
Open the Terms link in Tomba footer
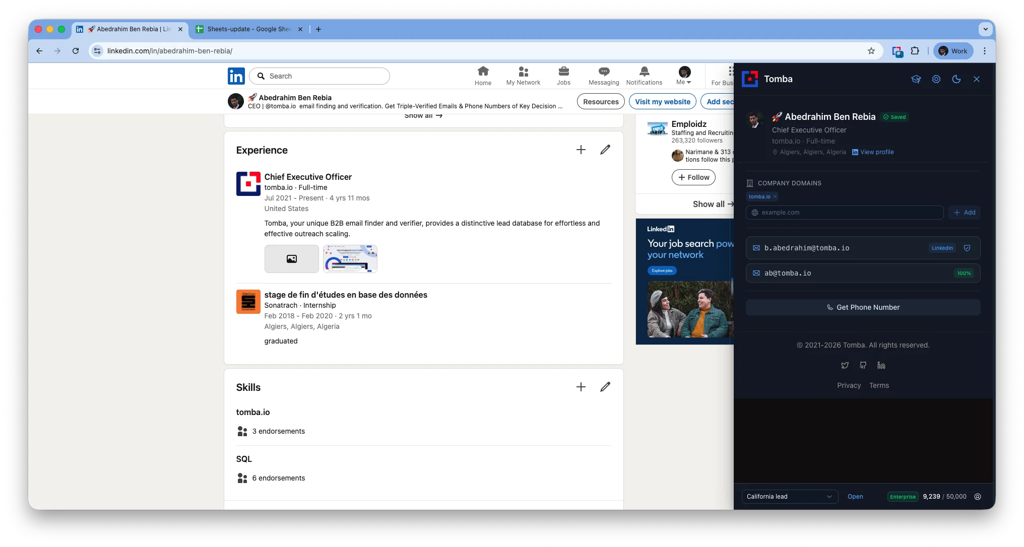(879, 385)
